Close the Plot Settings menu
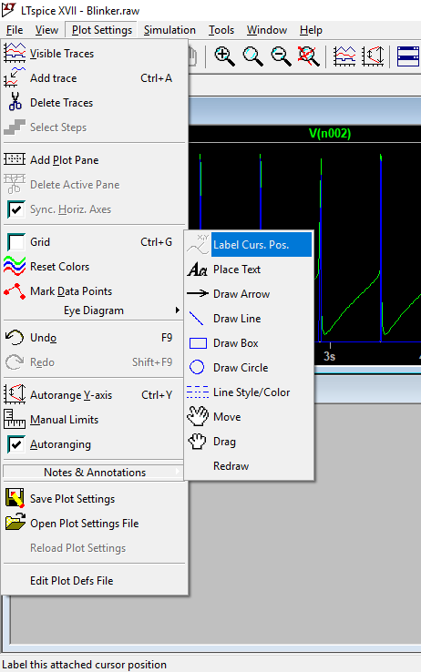421x672 pixels. pos(102,30)
